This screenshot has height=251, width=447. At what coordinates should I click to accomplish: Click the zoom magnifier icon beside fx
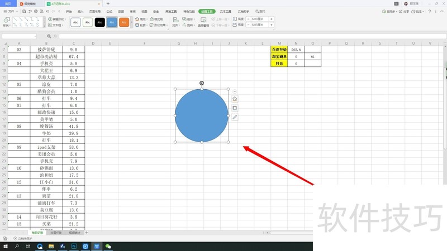(49, 36)
